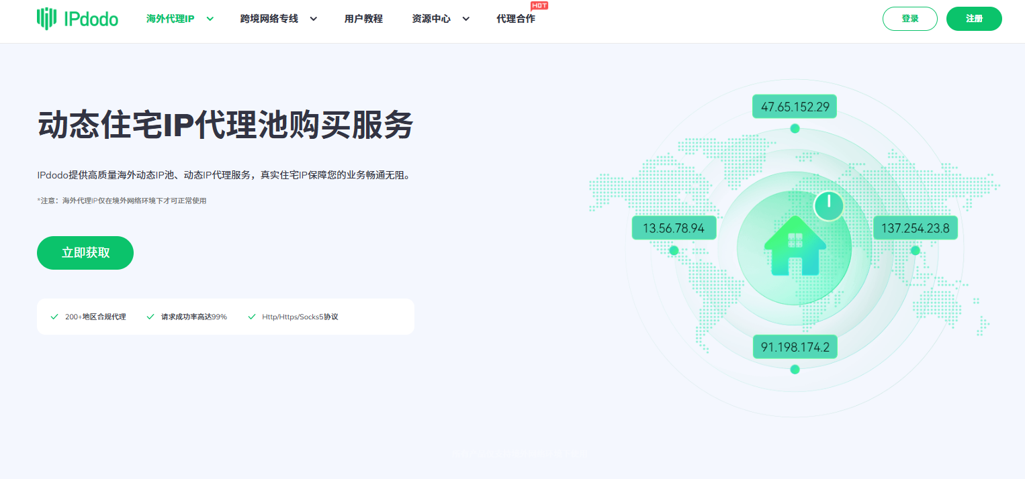The height and width of the screenshot is (479, 1025).
Task: Click the 47.65.152.29 IP label
Action: pos(795,107)
